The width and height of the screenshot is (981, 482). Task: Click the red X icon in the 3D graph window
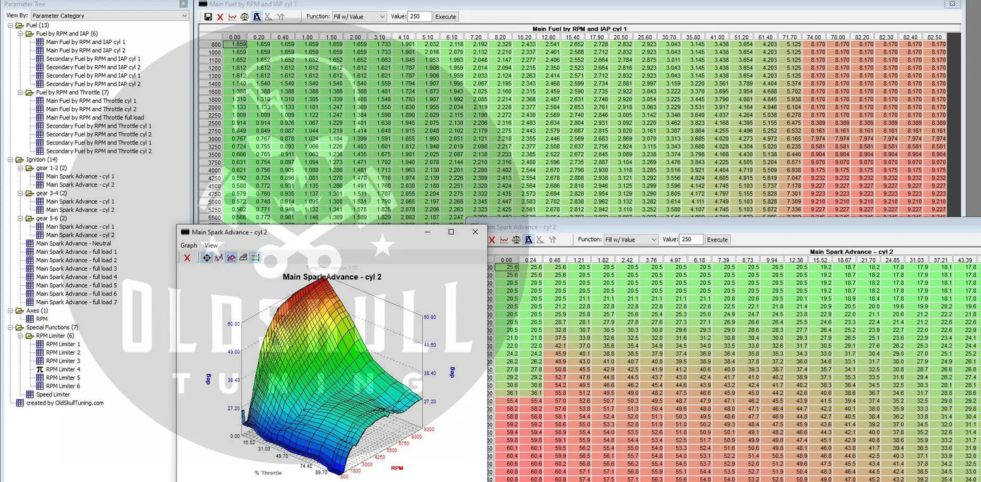tap(187, 257)
